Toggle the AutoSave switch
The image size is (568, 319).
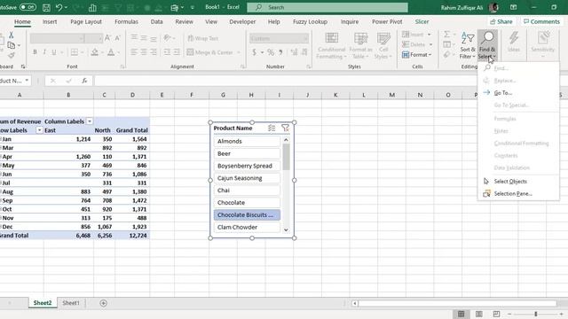[x=28, y=7]
